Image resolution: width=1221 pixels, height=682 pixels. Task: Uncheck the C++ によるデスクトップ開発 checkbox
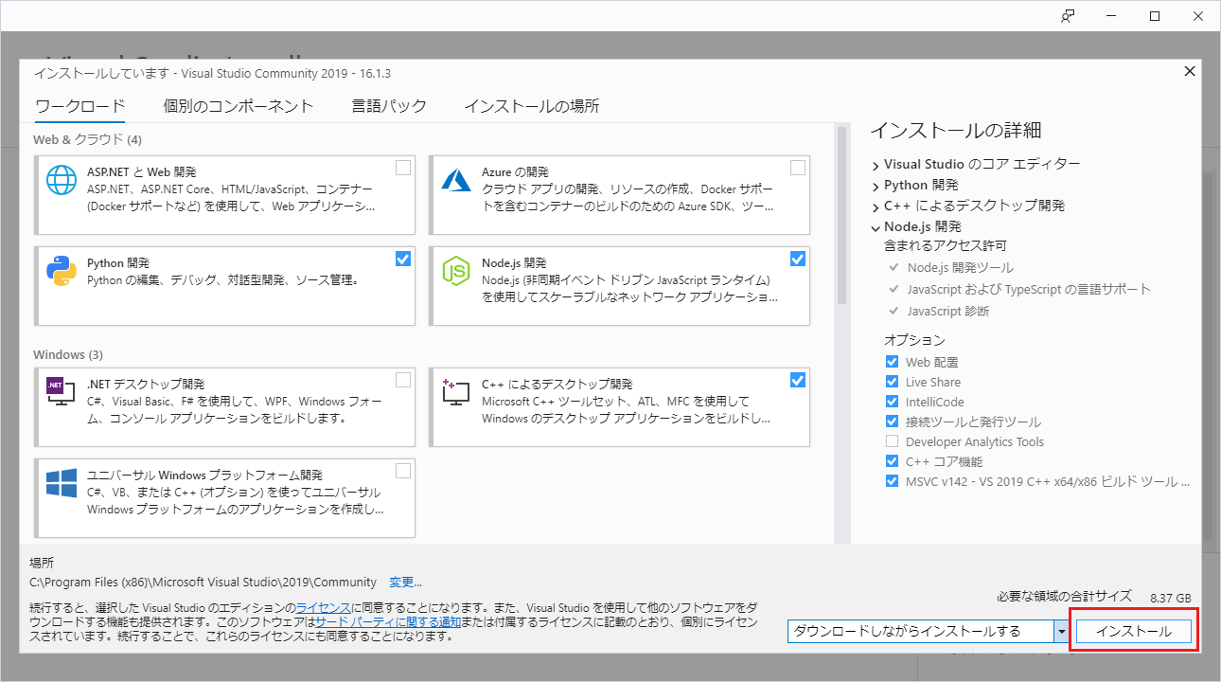(x=798, y=380)
